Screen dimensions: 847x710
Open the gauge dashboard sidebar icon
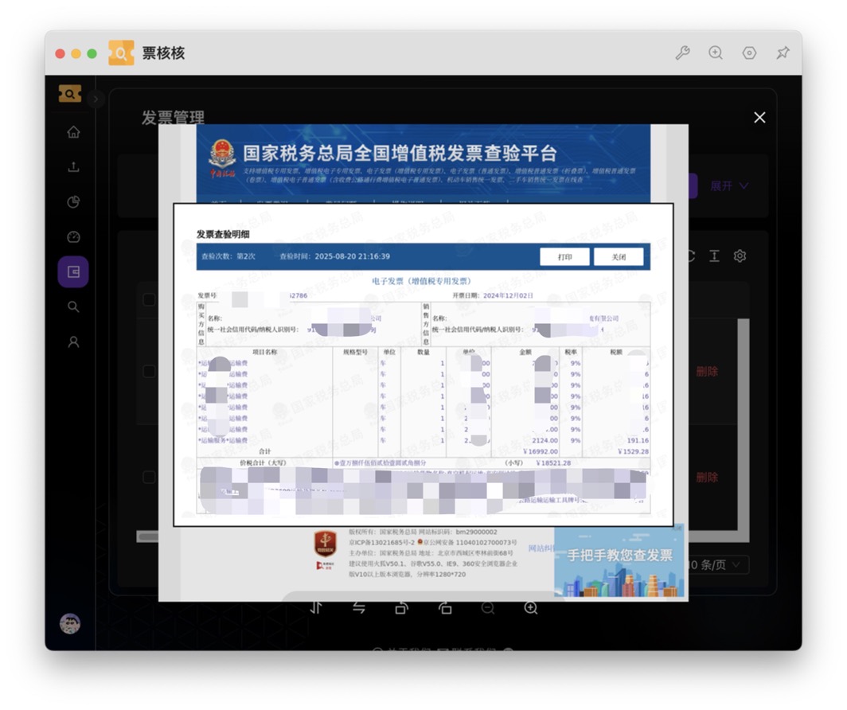point(73,237)
